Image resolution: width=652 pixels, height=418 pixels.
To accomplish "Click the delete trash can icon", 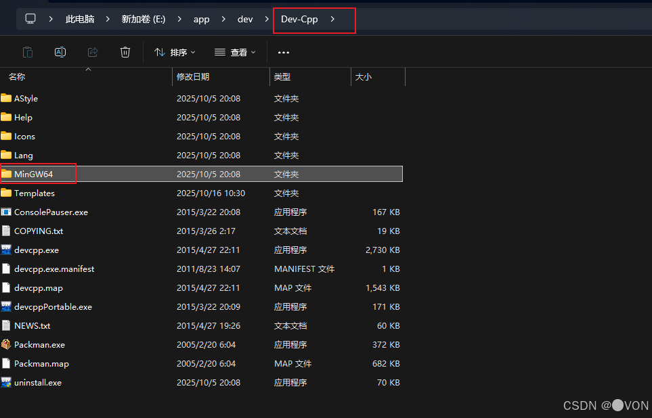I will [125, 52].
